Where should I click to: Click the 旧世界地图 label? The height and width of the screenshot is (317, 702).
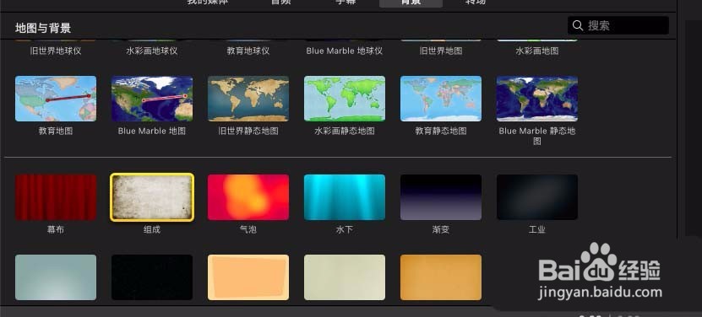440,51
